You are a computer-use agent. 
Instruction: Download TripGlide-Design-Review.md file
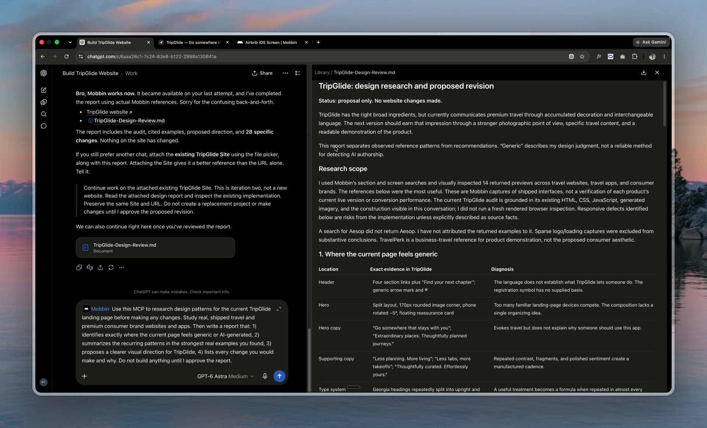644,72
